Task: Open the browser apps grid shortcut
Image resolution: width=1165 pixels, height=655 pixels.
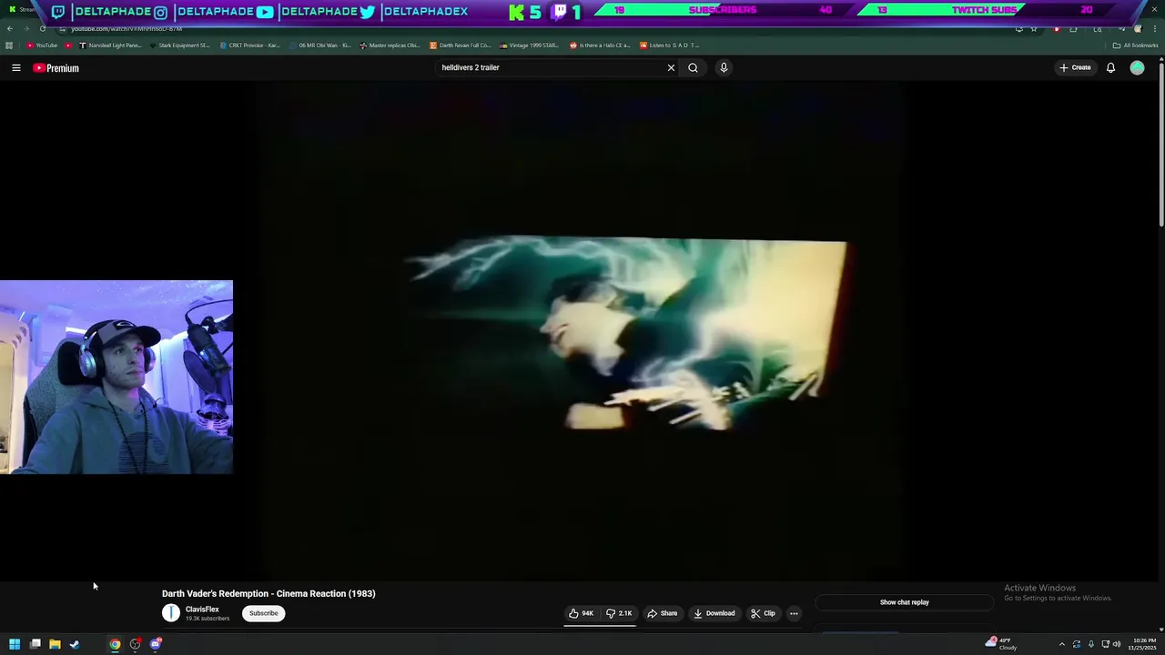Action: click(x=9, y=45)
